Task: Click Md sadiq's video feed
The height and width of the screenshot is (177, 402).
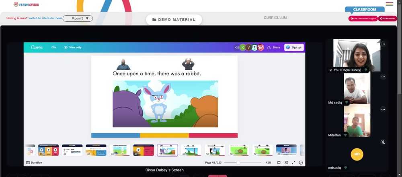Action: pos(357,88)
